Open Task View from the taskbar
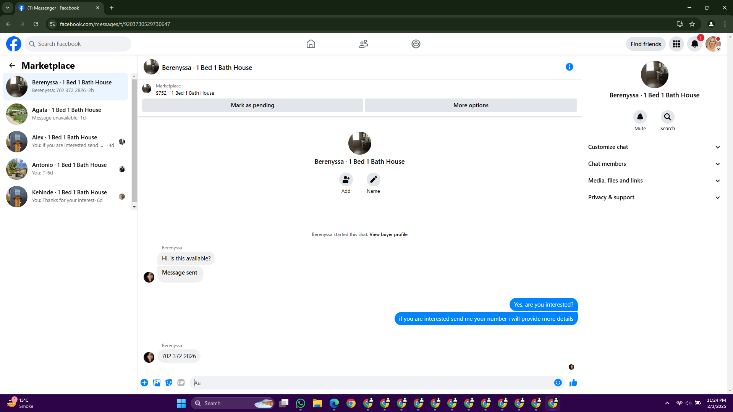Screen dimensions: 733x412 pos(284,403)
